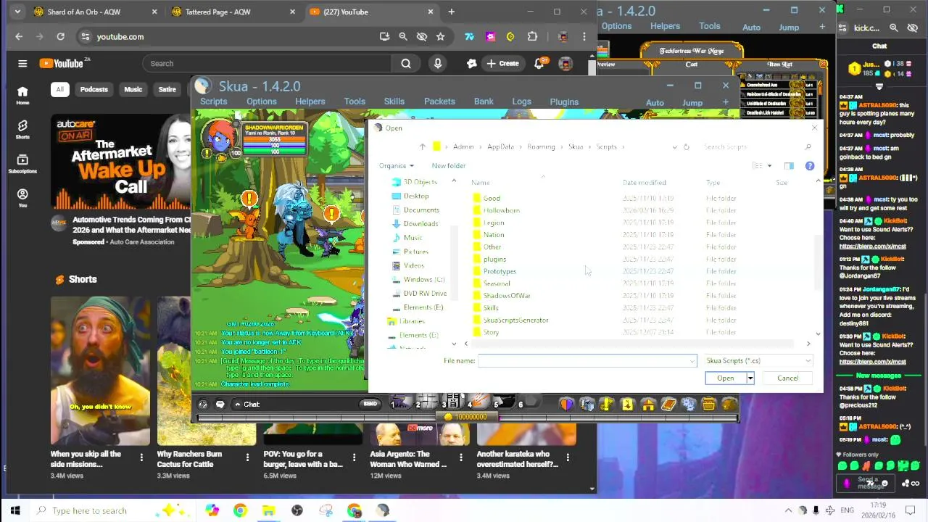The height and width of the screenshot is (522, 928).
Task: Open game options gears icon
Action: click(x=689, y=404)
